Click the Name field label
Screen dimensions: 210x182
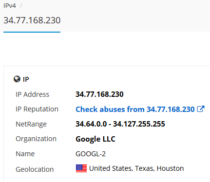[25, 154]
